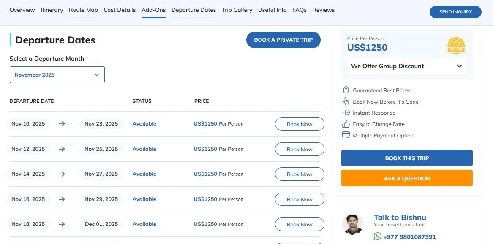Viewport: 493px width, 244px height.
Task: Click the ASK A QUESTION button
Action: tap(406, 178)
